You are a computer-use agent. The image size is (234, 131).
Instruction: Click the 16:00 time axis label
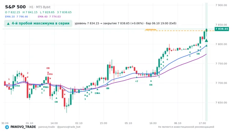coord(153,123)
